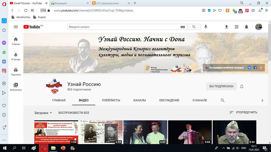The image size is (271, 152).
Task: Switch to the Плейлисты tab
Action: point(111,100)
